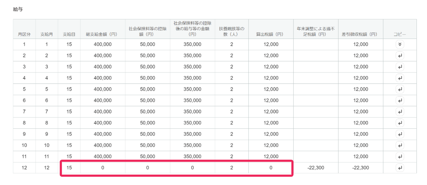Select 社会保険料 50,000 in row 8
Screen dimensions: 427x185
click(x=148, y=123)
